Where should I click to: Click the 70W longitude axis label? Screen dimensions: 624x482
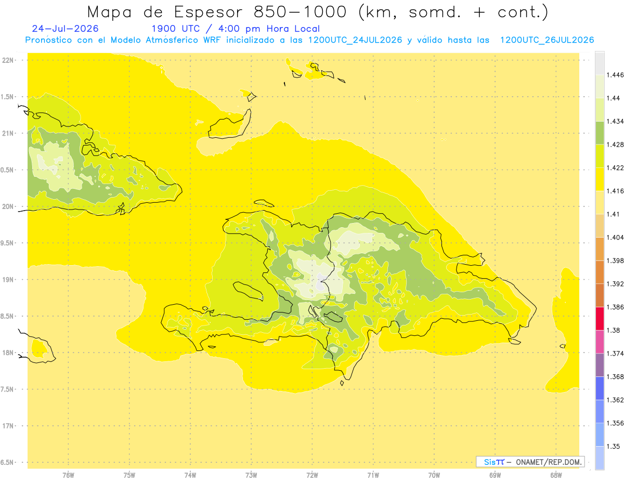point(434,475)
